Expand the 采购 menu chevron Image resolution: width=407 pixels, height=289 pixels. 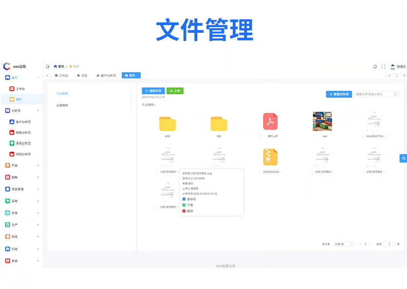(38, 201)
